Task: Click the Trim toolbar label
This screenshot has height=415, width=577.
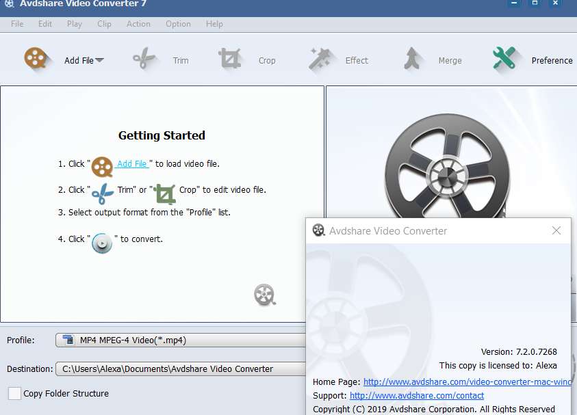Action: [181, 61]
